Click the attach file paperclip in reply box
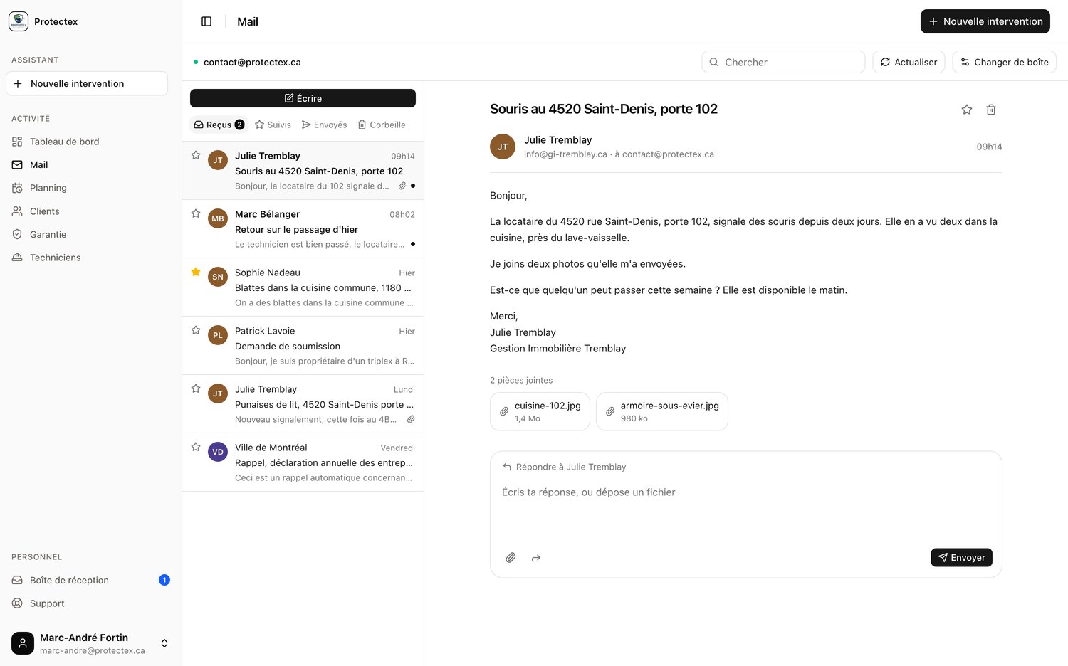 tap(511, 558)
